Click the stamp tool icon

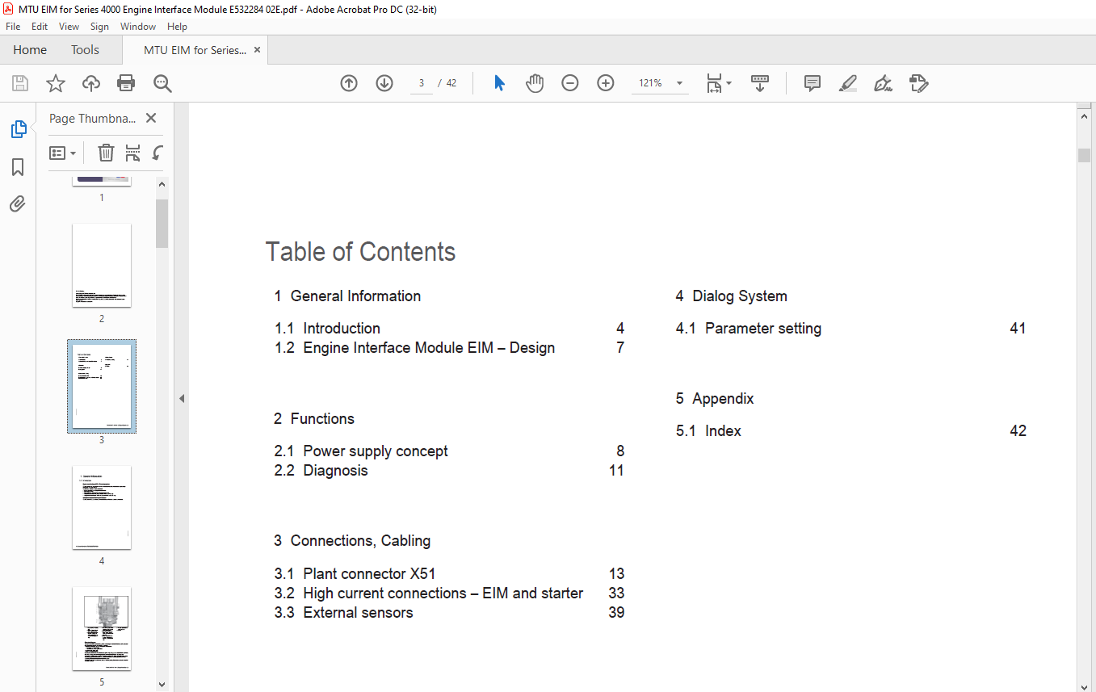click(x=918, y=83)
